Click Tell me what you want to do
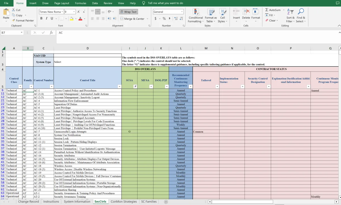This screenshot has width=341, height=205. pos(165,3)
